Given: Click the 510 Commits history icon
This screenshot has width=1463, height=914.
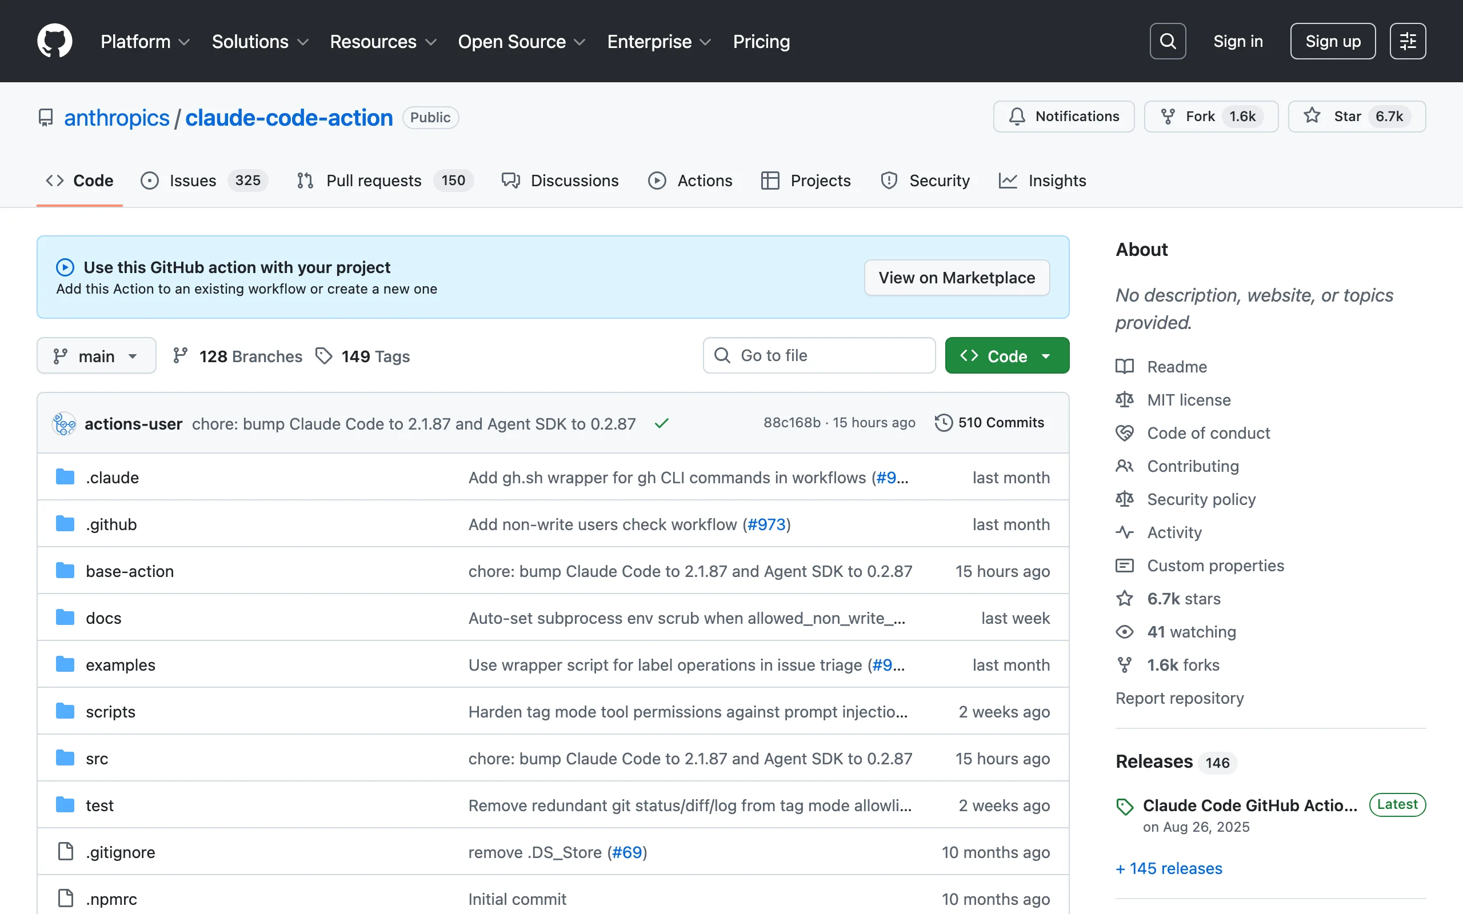Looking at the screenshot, I should [x=944, y=423].
